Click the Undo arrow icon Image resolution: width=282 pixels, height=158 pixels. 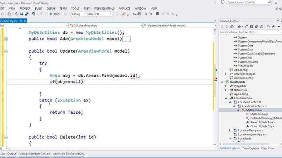pyautogui.click(x=33, y=14)
